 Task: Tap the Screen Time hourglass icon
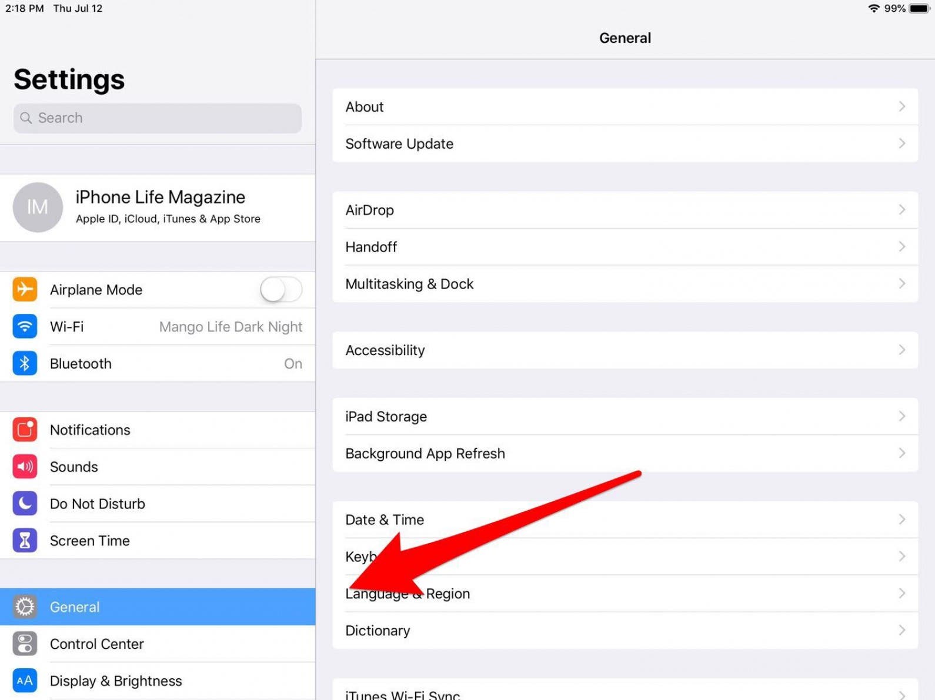pyautogui.click(x=25, y=540)
